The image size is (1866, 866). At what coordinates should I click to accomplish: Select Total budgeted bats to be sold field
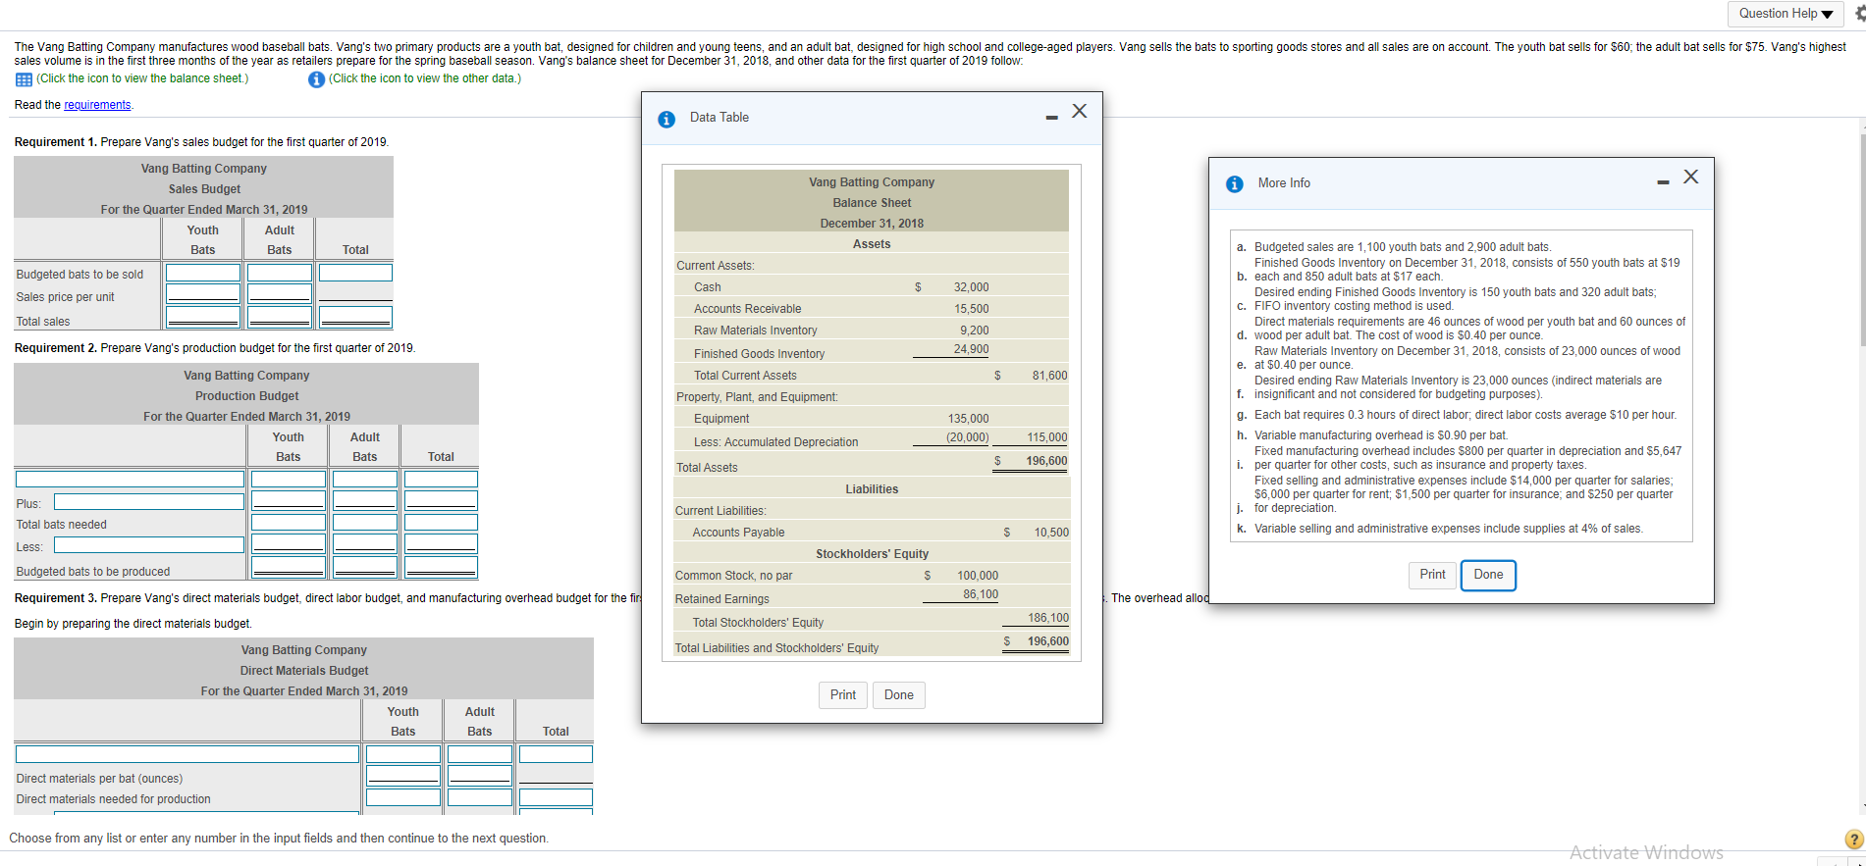(355, 273)
